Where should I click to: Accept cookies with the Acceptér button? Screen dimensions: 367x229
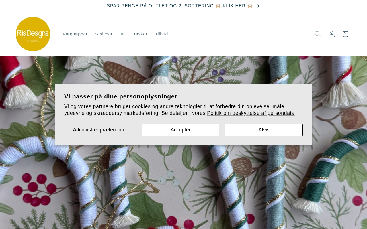(180, 130)
